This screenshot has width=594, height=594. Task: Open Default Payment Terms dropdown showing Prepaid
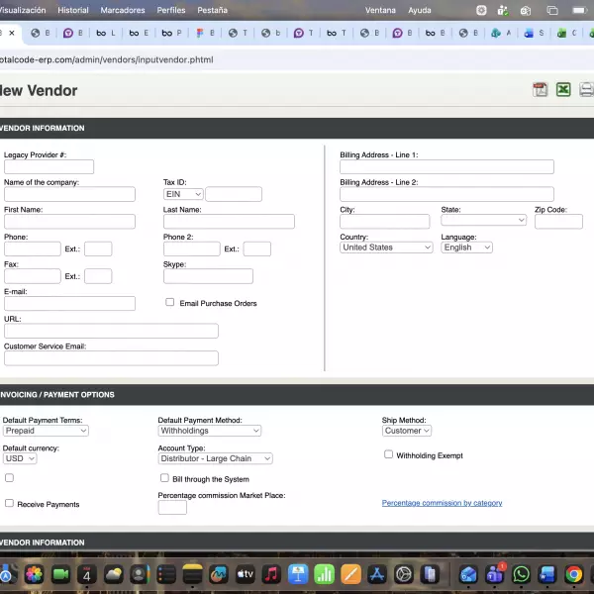(x=46, y=431)
